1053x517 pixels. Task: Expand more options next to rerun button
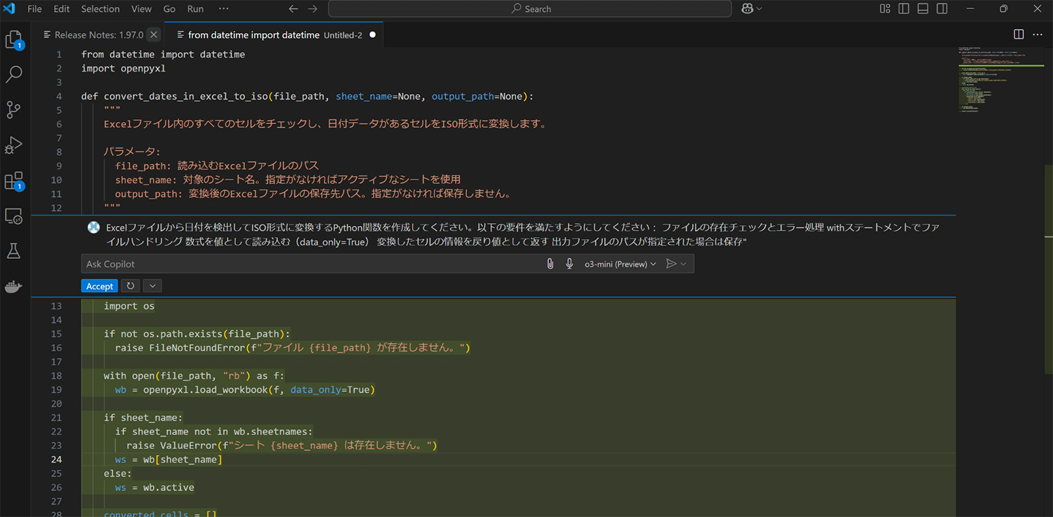click(152, 286)
